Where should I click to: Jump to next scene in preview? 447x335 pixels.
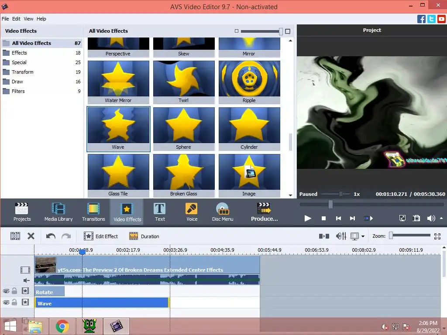tap(368, 219)
